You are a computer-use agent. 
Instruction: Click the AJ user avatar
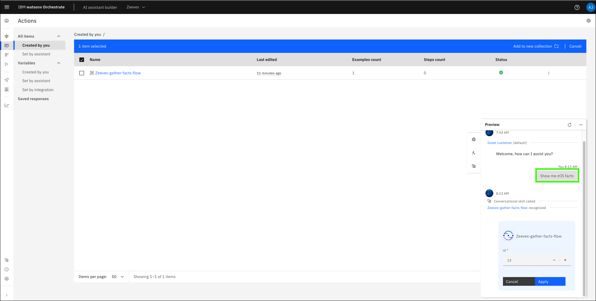(590, 7)
